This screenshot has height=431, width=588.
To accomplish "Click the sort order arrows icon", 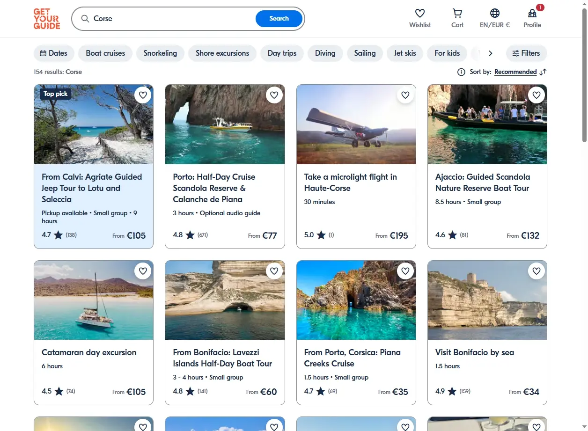I will coord(543,72).
